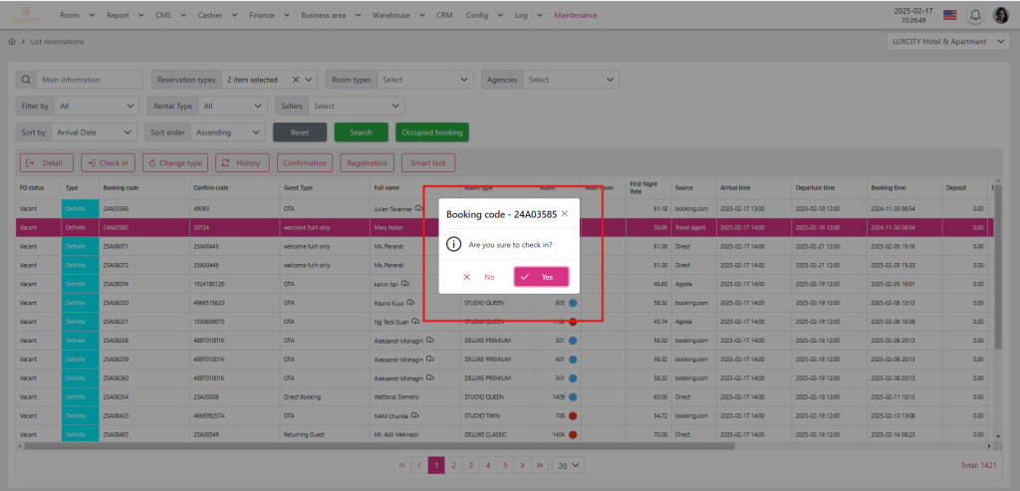The height and width of the screenshot is (491, 1020).
Task: Cancel check-in by clicking No
Action: 479,277
